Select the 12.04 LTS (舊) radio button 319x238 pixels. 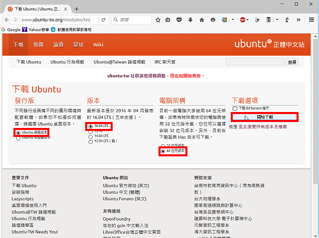(x=91, y=142)
